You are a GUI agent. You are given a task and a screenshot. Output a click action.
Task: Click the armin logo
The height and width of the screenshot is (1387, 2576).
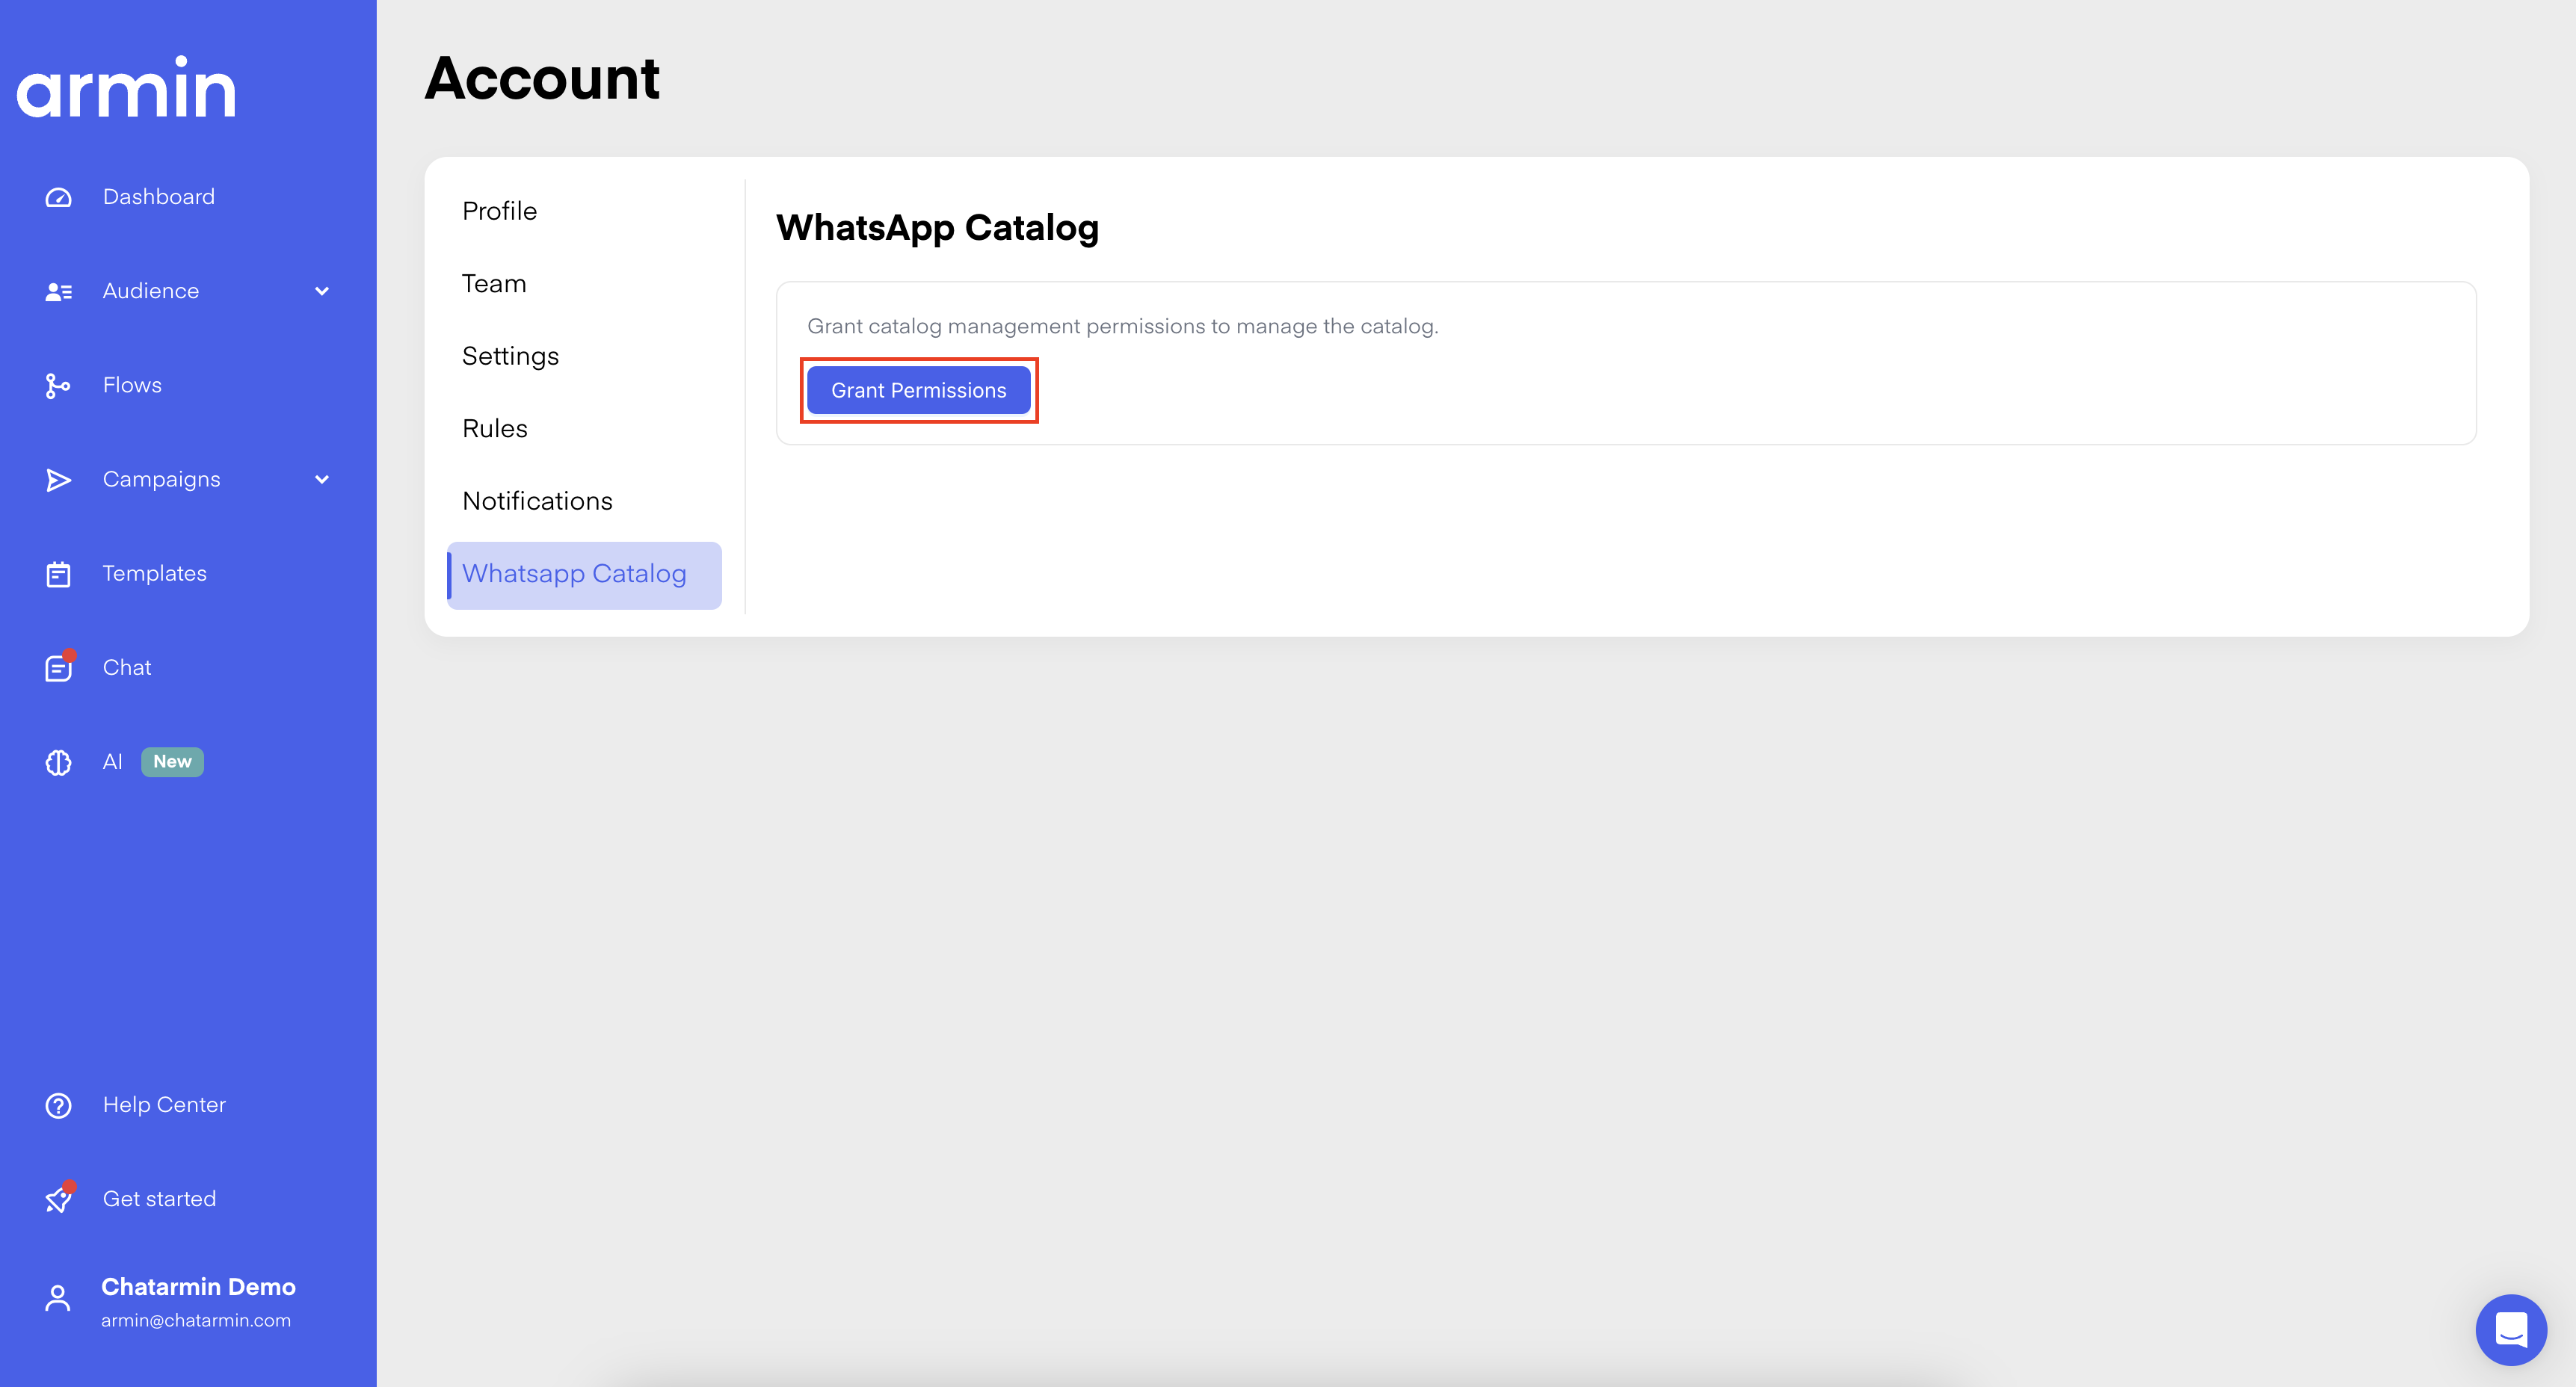point(126,88)
